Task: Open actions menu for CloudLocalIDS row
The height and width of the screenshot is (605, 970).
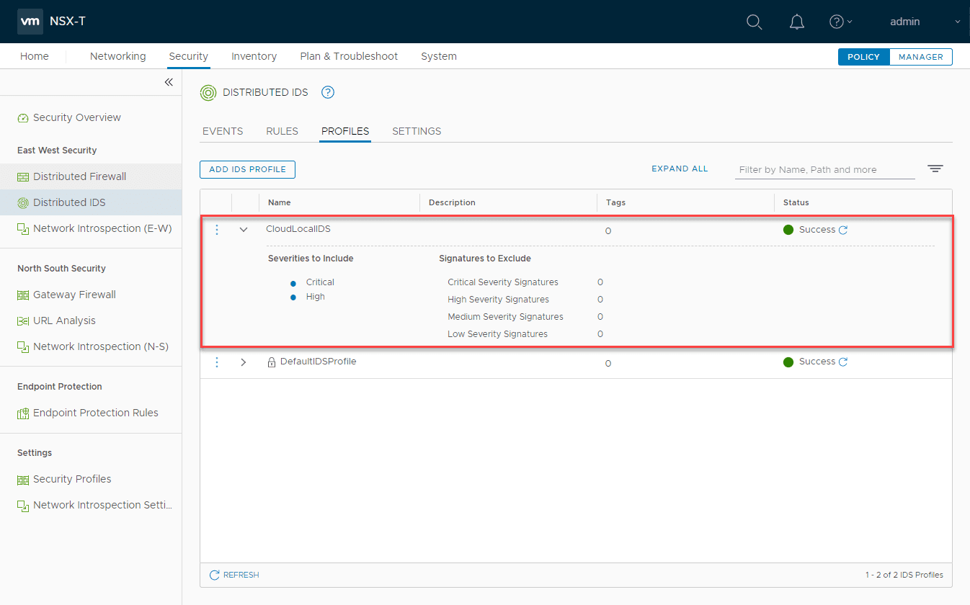Action: 216,230
